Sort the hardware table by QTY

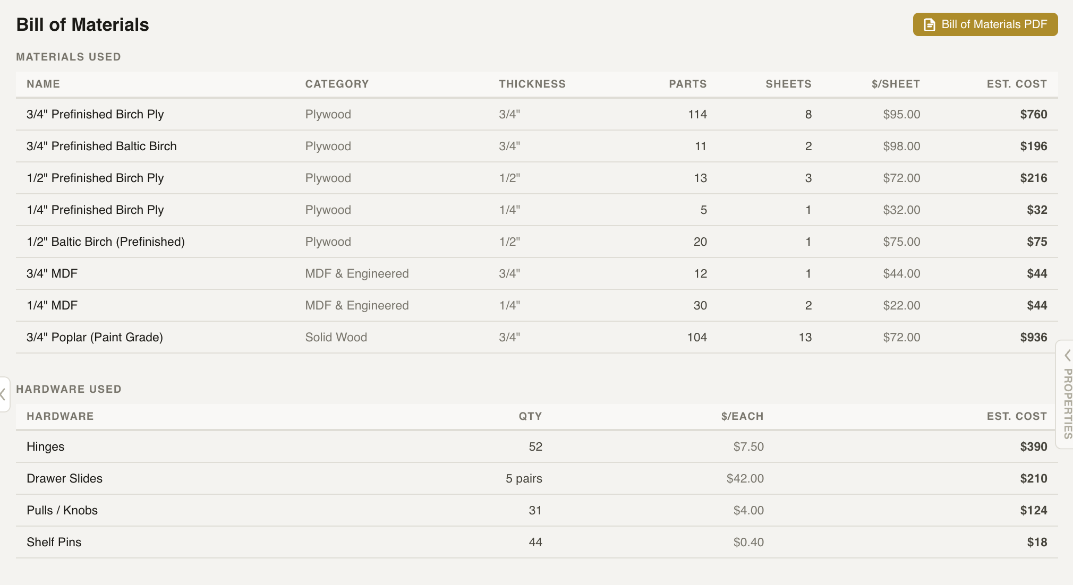point(530,416)
